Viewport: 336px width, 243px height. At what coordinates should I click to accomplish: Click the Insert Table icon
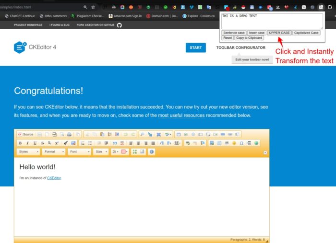pyautogui.click(x=219, y=143)
